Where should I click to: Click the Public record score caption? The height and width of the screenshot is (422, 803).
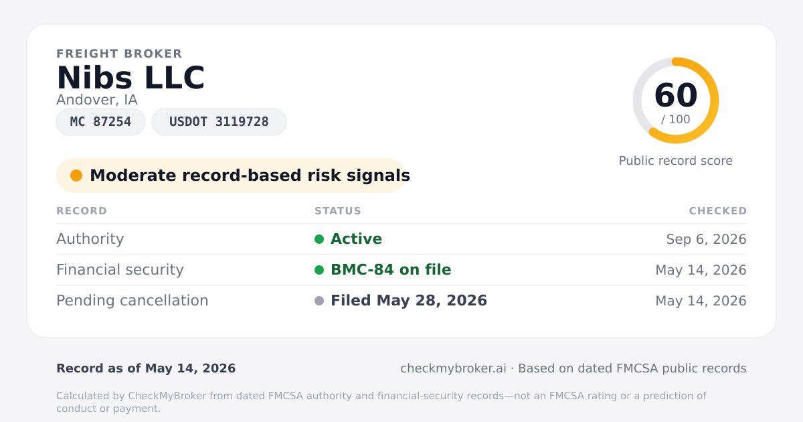[x=676, y=161]
